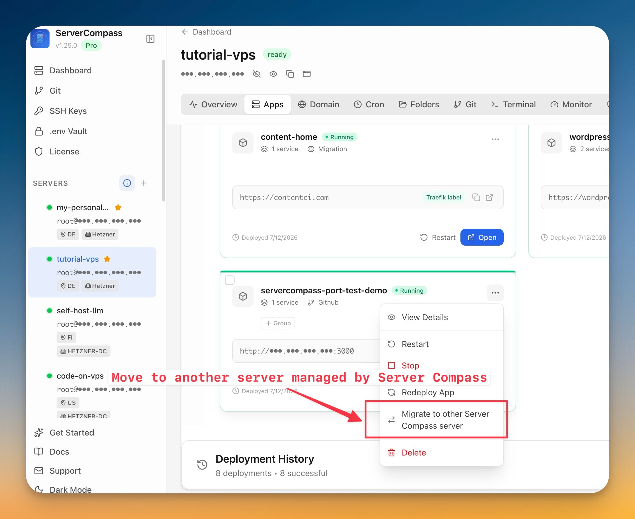Switch to the Monitor tab
Image resolution: width=635 pixels, height=519 pixels.
[x=571, y=105]
